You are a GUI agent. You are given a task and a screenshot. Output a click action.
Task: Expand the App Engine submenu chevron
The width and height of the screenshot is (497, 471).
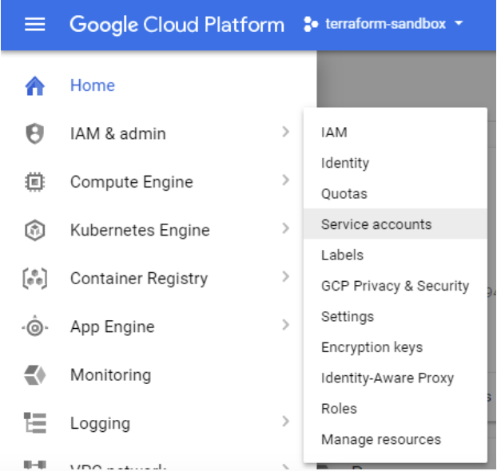[285, 325]
